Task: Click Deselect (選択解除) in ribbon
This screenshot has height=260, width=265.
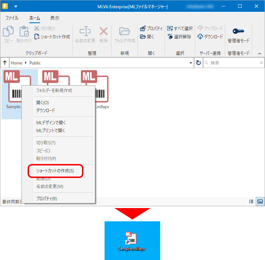Action: pos(179,37)
